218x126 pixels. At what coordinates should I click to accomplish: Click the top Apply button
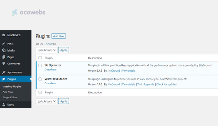point(64,50)
